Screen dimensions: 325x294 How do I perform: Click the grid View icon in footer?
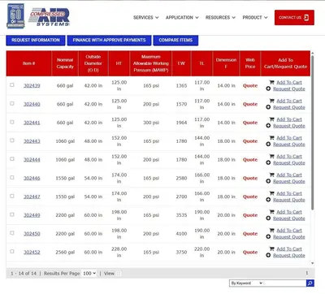tap(119, 274)
